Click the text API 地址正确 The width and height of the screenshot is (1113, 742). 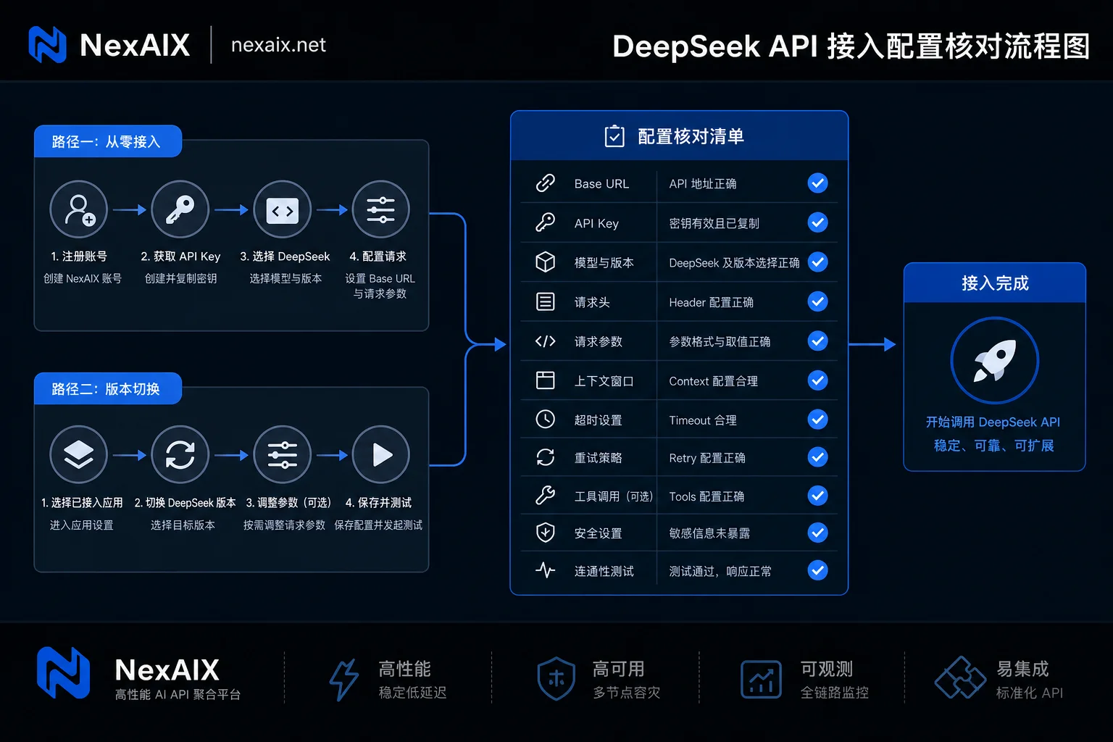point(702,184)
